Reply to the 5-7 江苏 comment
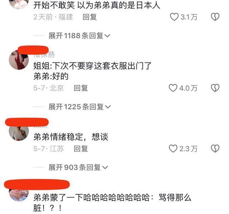Viewport: 229px width, 214px height. pos(81,149)
